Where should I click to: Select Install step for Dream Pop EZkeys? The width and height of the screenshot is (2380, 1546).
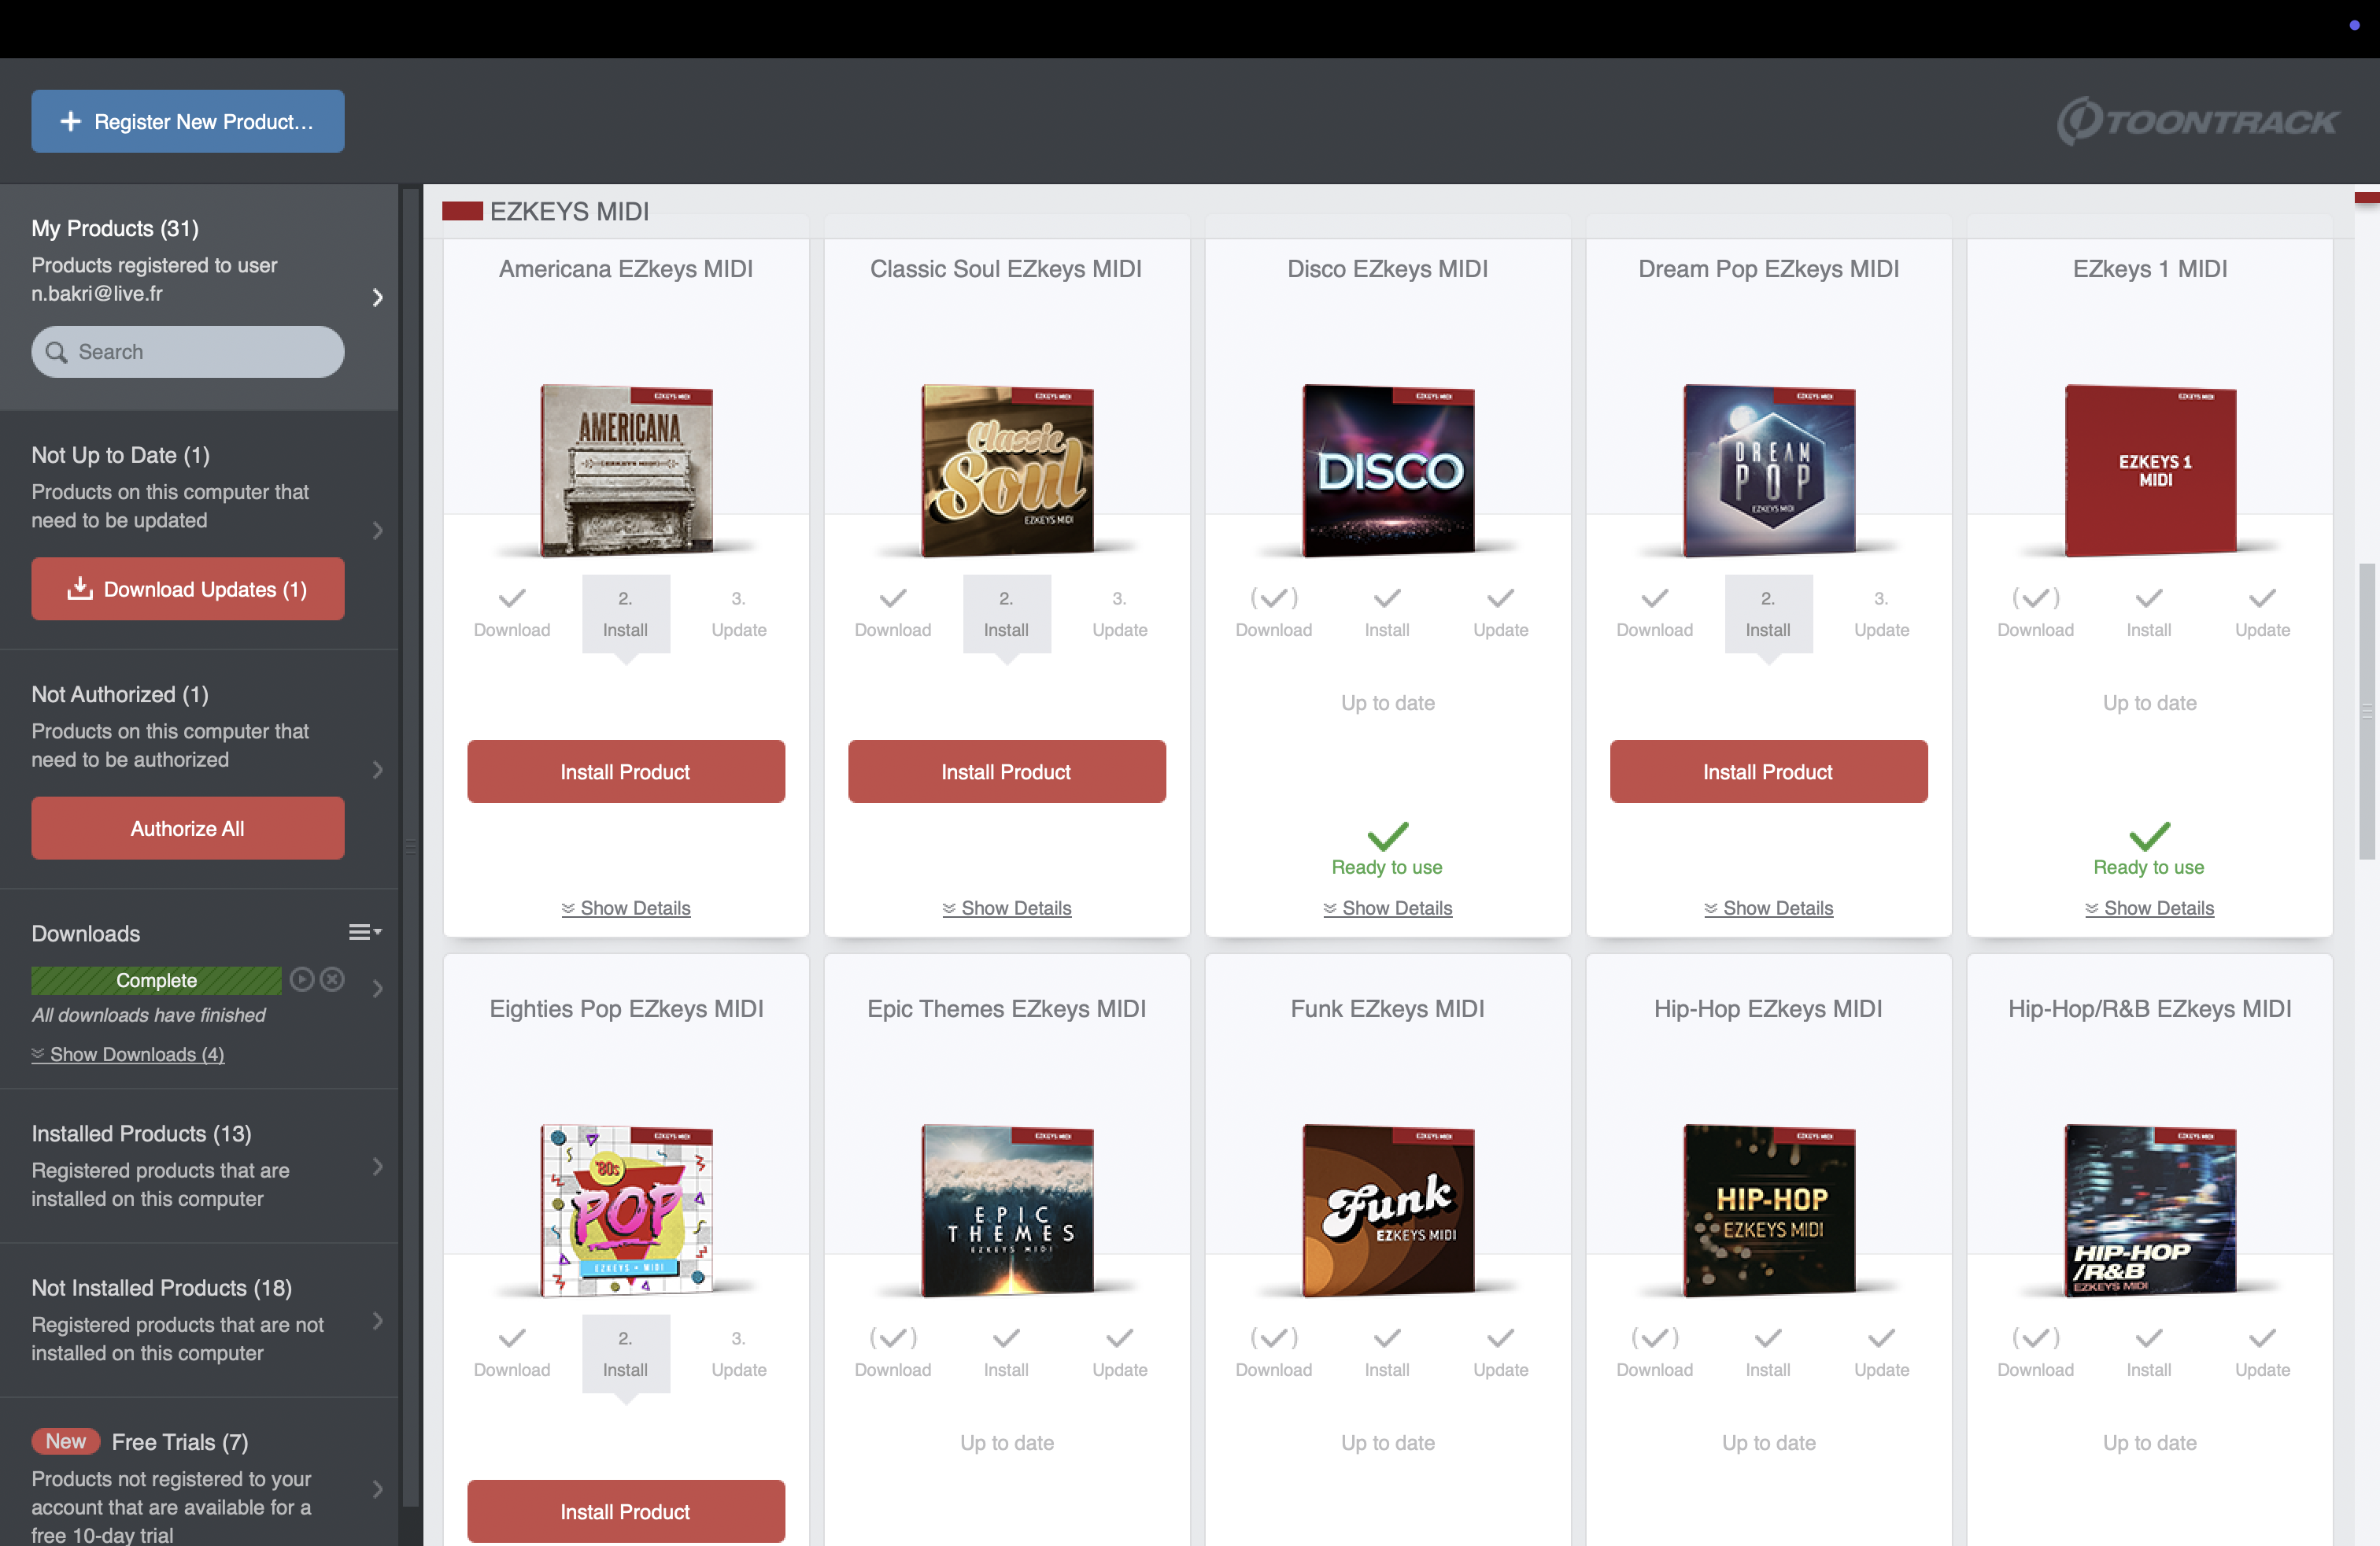[x=1768, y=614]
